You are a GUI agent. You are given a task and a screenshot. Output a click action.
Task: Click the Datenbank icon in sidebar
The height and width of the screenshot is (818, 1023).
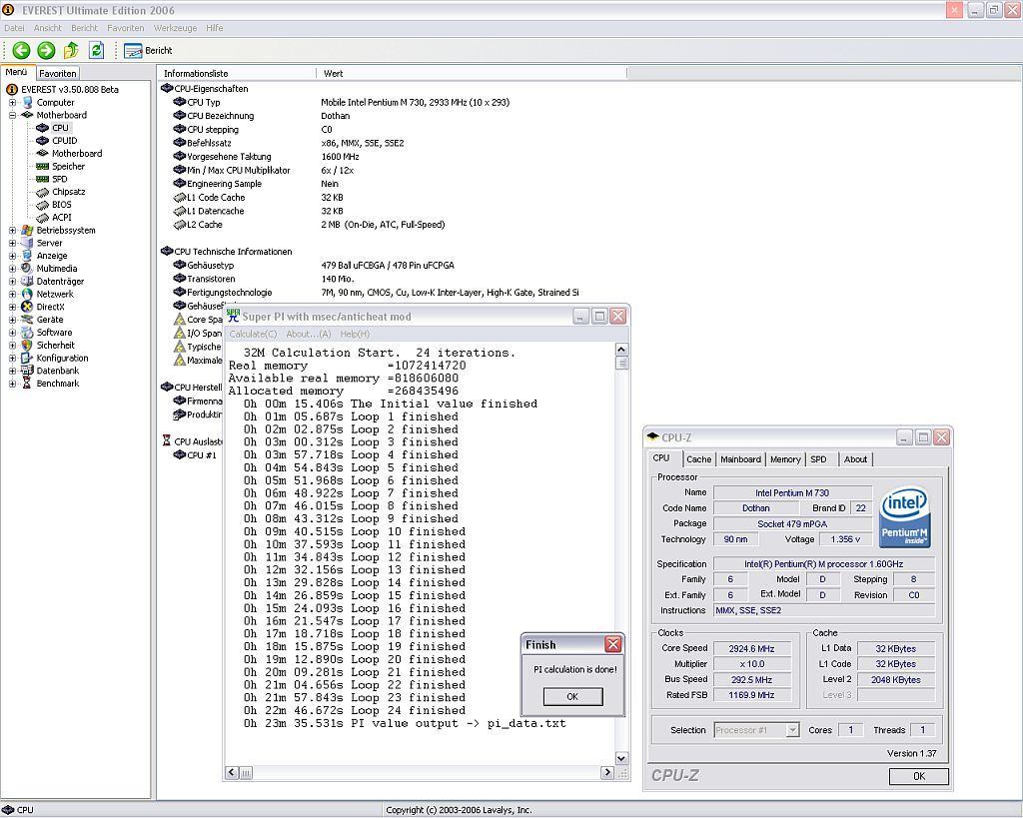click(x=27, y=371)
